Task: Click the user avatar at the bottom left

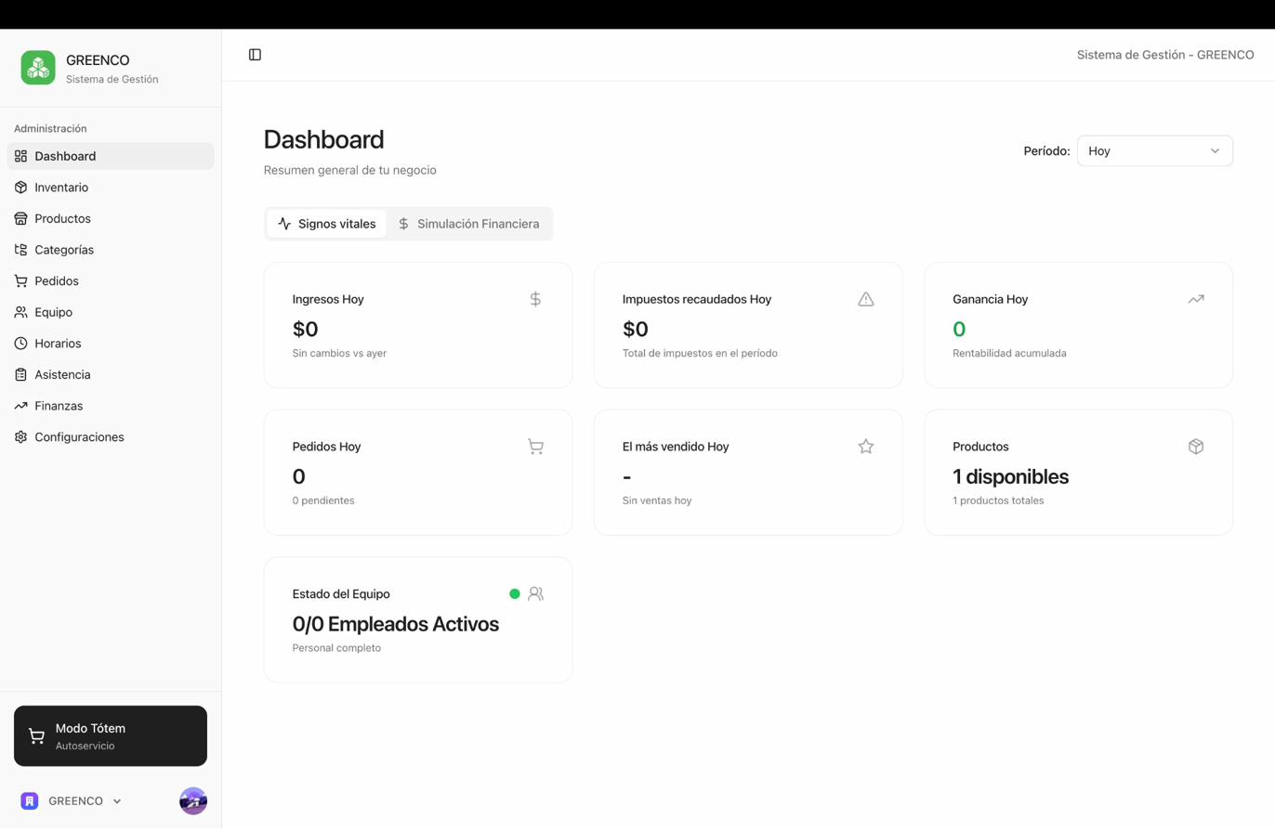Action: (x=192, y=800)
